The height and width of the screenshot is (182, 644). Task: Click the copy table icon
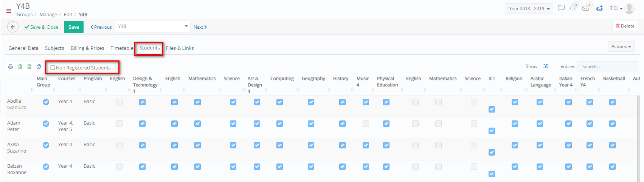coord(39,67)
